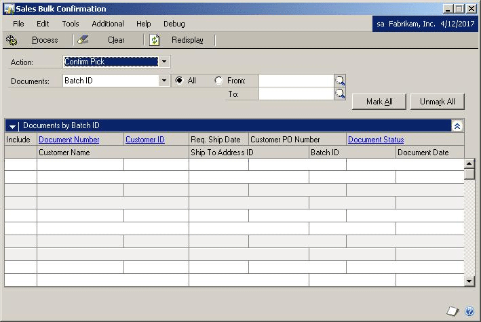This screenshot has height=322, width=481.
Task: Click into the To input field
Action: (296, 94)
